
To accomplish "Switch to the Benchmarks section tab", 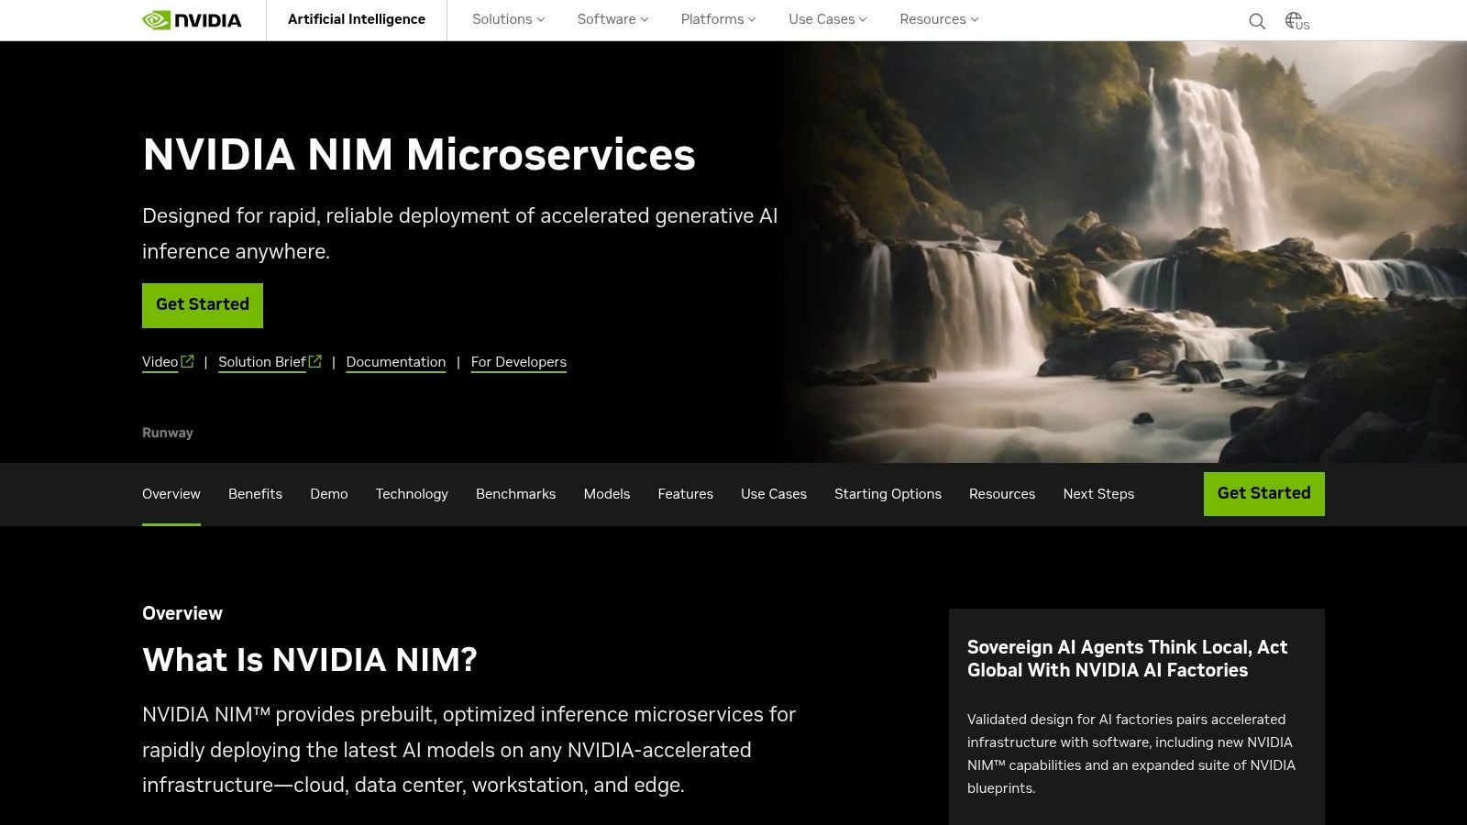I will (x=515, y=494).
